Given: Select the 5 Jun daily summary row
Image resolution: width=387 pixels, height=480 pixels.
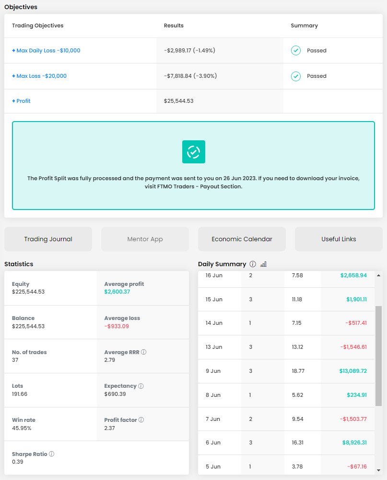Looking at the screenshot, I should click(x=286, y=465).
